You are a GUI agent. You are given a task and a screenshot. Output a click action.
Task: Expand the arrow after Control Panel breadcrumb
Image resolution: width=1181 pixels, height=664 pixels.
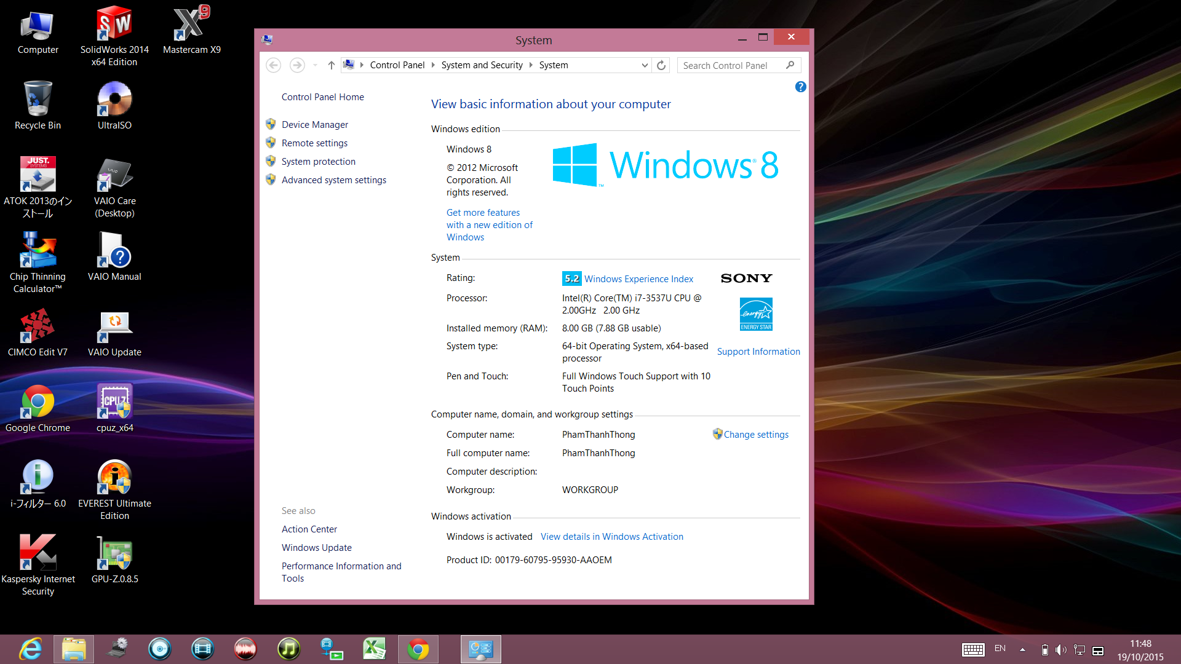point(433,65)
